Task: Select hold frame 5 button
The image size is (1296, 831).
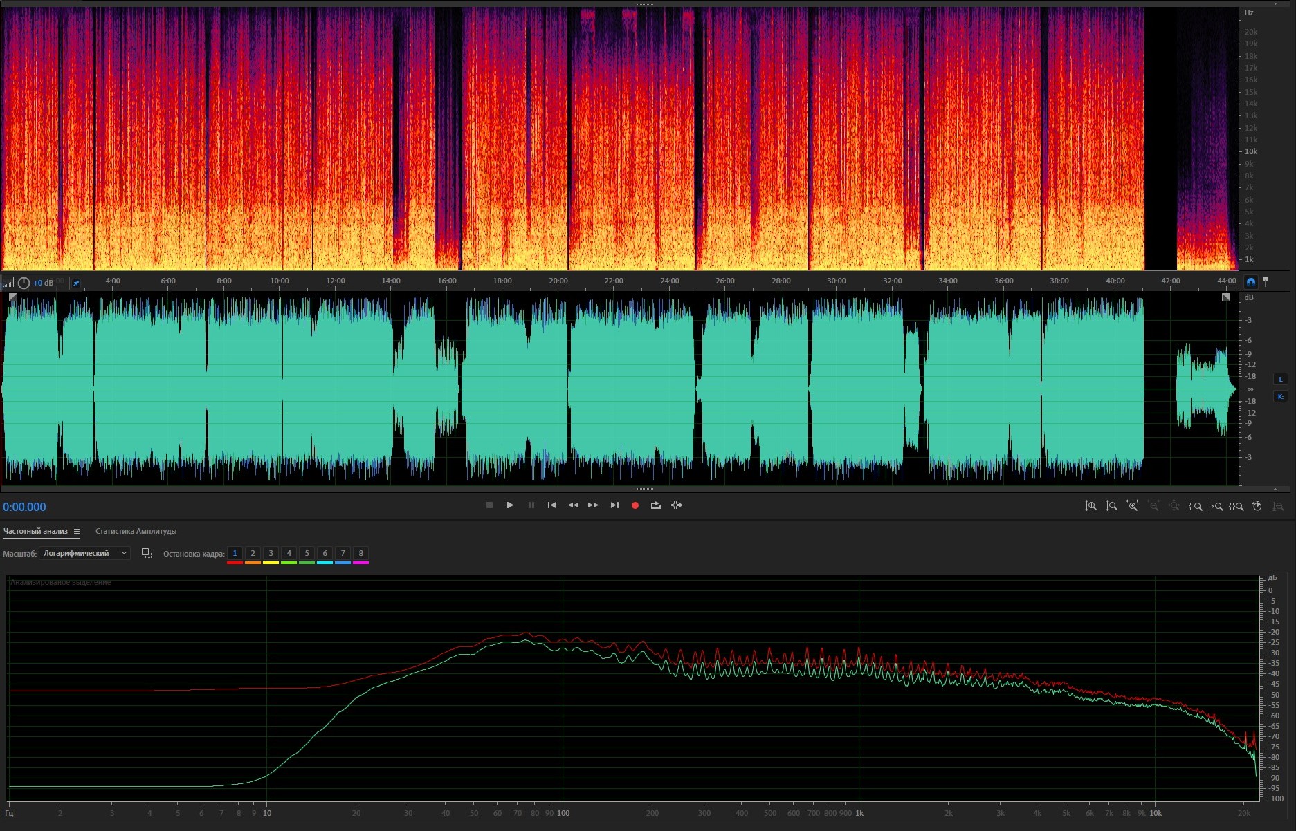Action: pos(307,553)
